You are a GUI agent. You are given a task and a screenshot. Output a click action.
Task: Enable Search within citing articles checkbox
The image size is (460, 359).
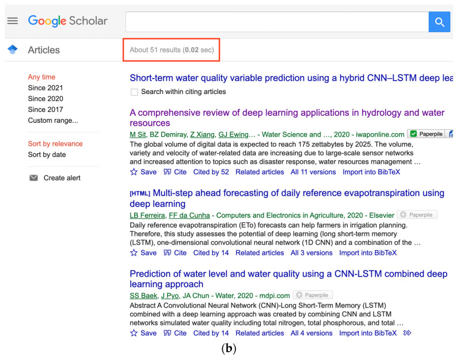tap(134, 92)
